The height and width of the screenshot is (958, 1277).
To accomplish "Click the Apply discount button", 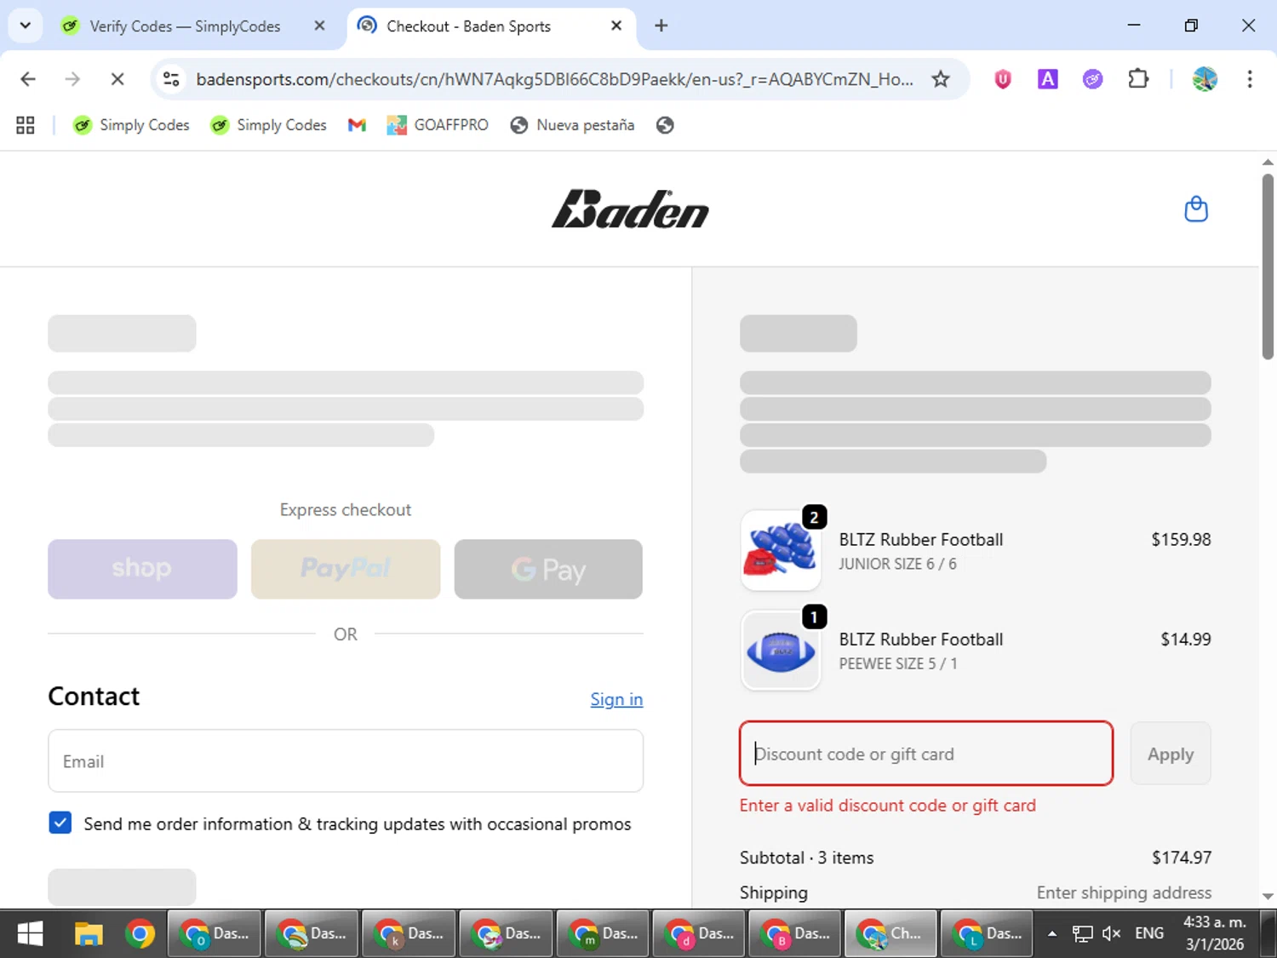I will pos(1171,754).
